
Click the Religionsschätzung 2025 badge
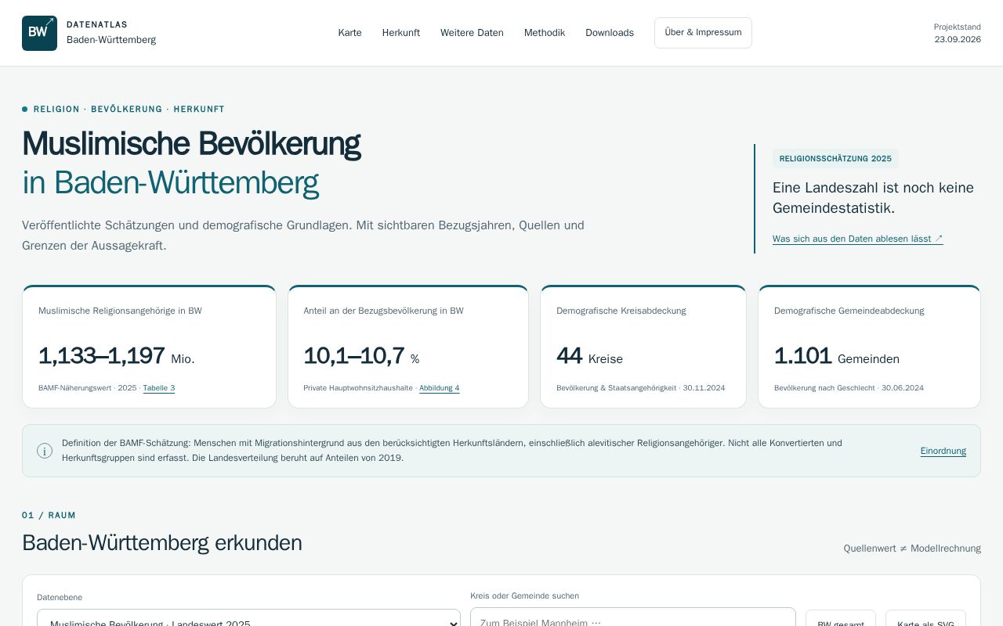point(835,159)
